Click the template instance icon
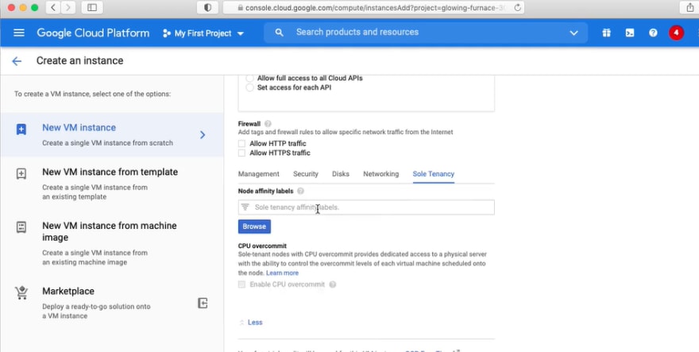The height and width of the screenshot is (352, 699). click(21, 173)
